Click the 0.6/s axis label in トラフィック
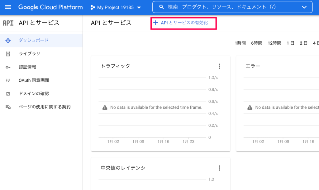This screenshot has width=319, height=190. [213, 102]
